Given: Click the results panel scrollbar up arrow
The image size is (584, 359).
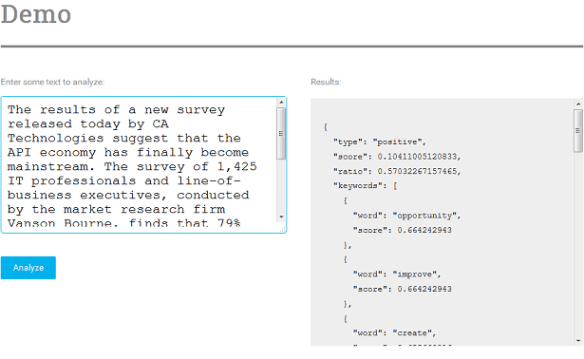Looking at the screenshot, I should coord(578,104).
